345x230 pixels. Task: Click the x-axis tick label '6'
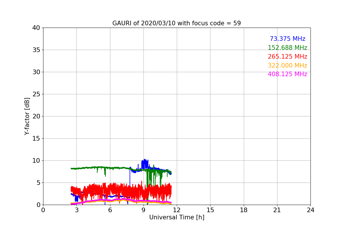[x=110, y=210]
